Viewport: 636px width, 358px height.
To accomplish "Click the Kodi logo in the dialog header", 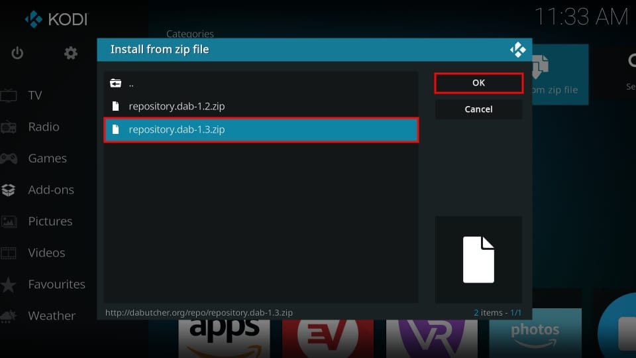I will [x=517, y=50].
